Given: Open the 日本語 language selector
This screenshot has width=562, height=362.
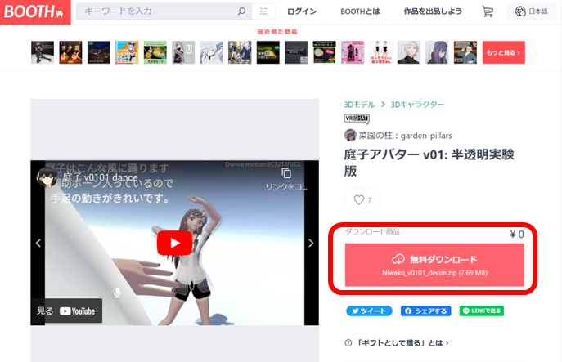Looking at the screenshot, I should point(532,11).
